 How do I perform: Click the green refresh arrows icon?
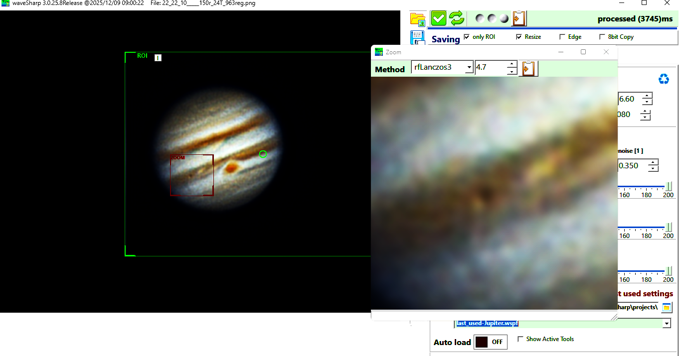tap(456, 19)
